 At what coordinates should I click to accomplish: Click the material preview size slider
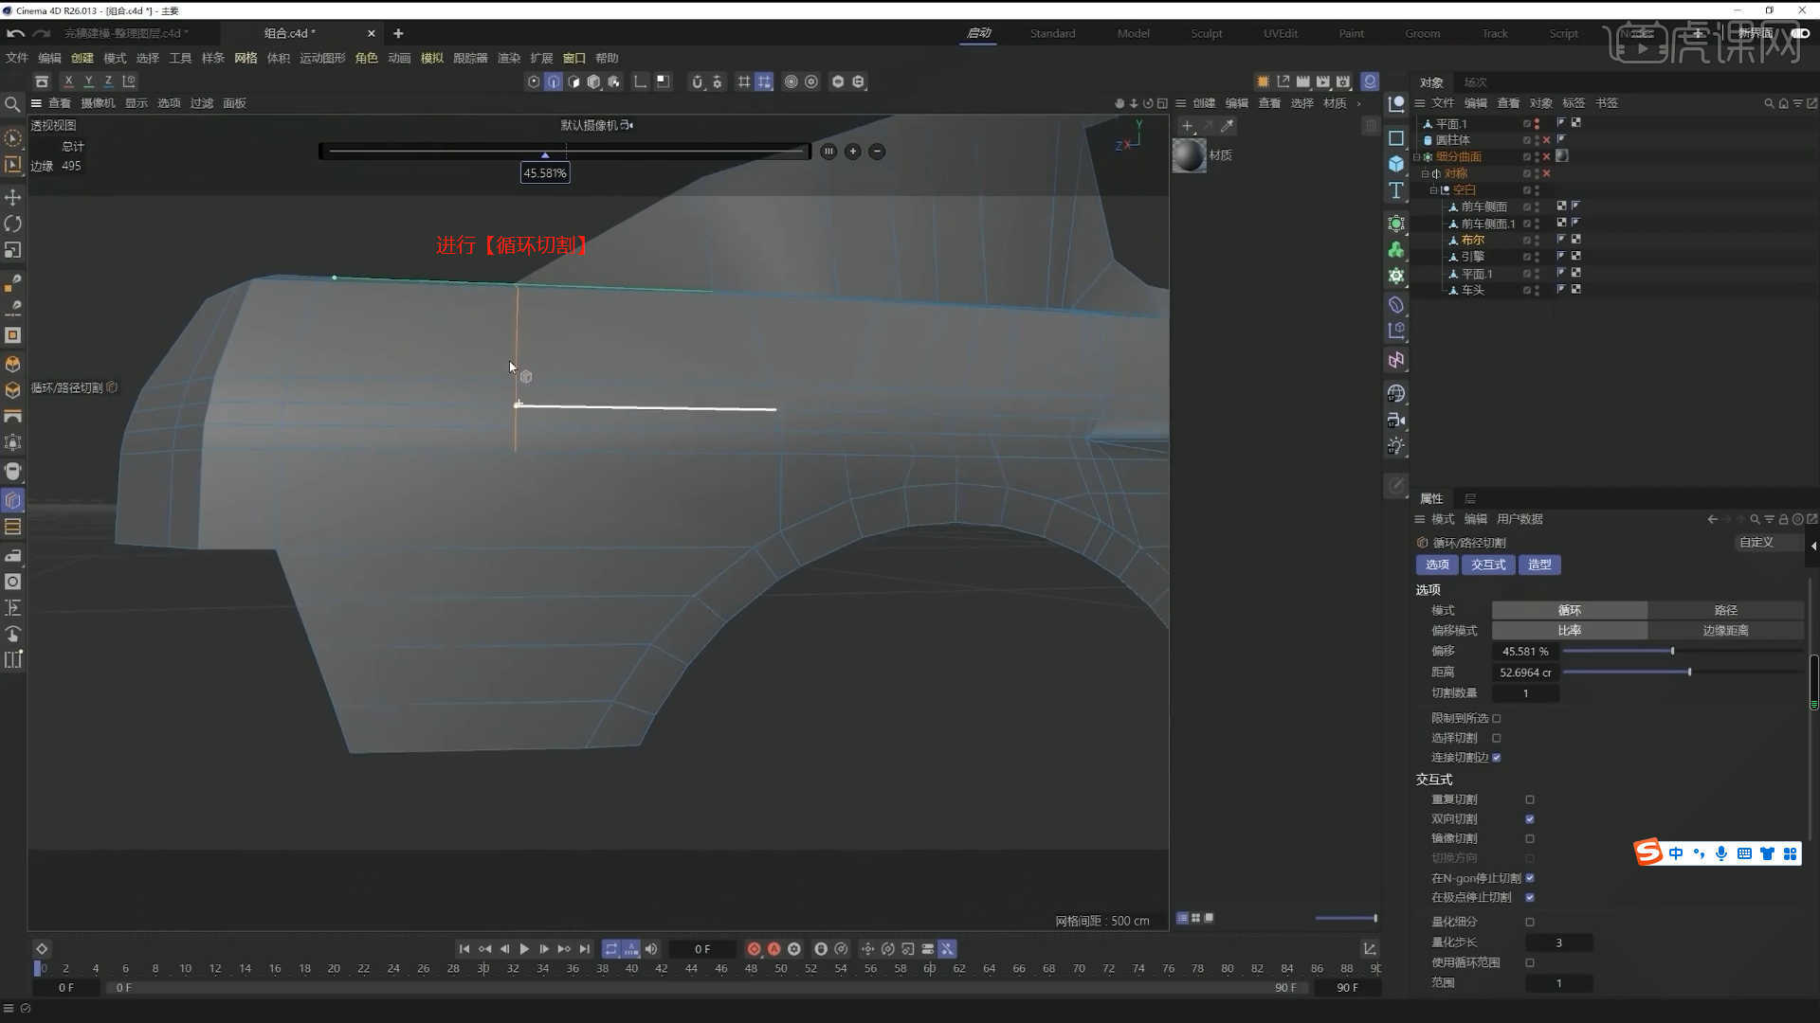pyautogui.click(x=1345, y=918)
